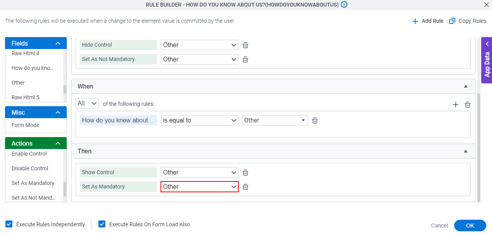Delete the When condition group
Screen dimensions: 492x234
[468, 105]
